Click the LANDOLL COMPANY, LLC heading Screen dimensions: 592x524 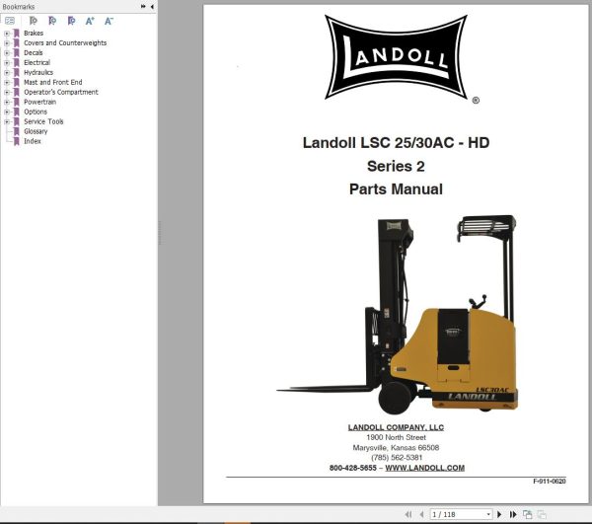click(396, 427)
